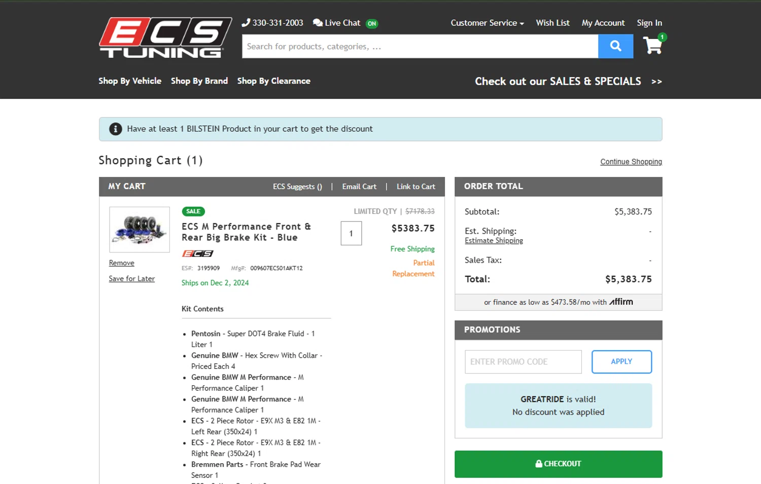The height and width of the screenshot is (484, 761).
Task: View the SALES & SPECIALS banner link
Action: tap(568, 81)
